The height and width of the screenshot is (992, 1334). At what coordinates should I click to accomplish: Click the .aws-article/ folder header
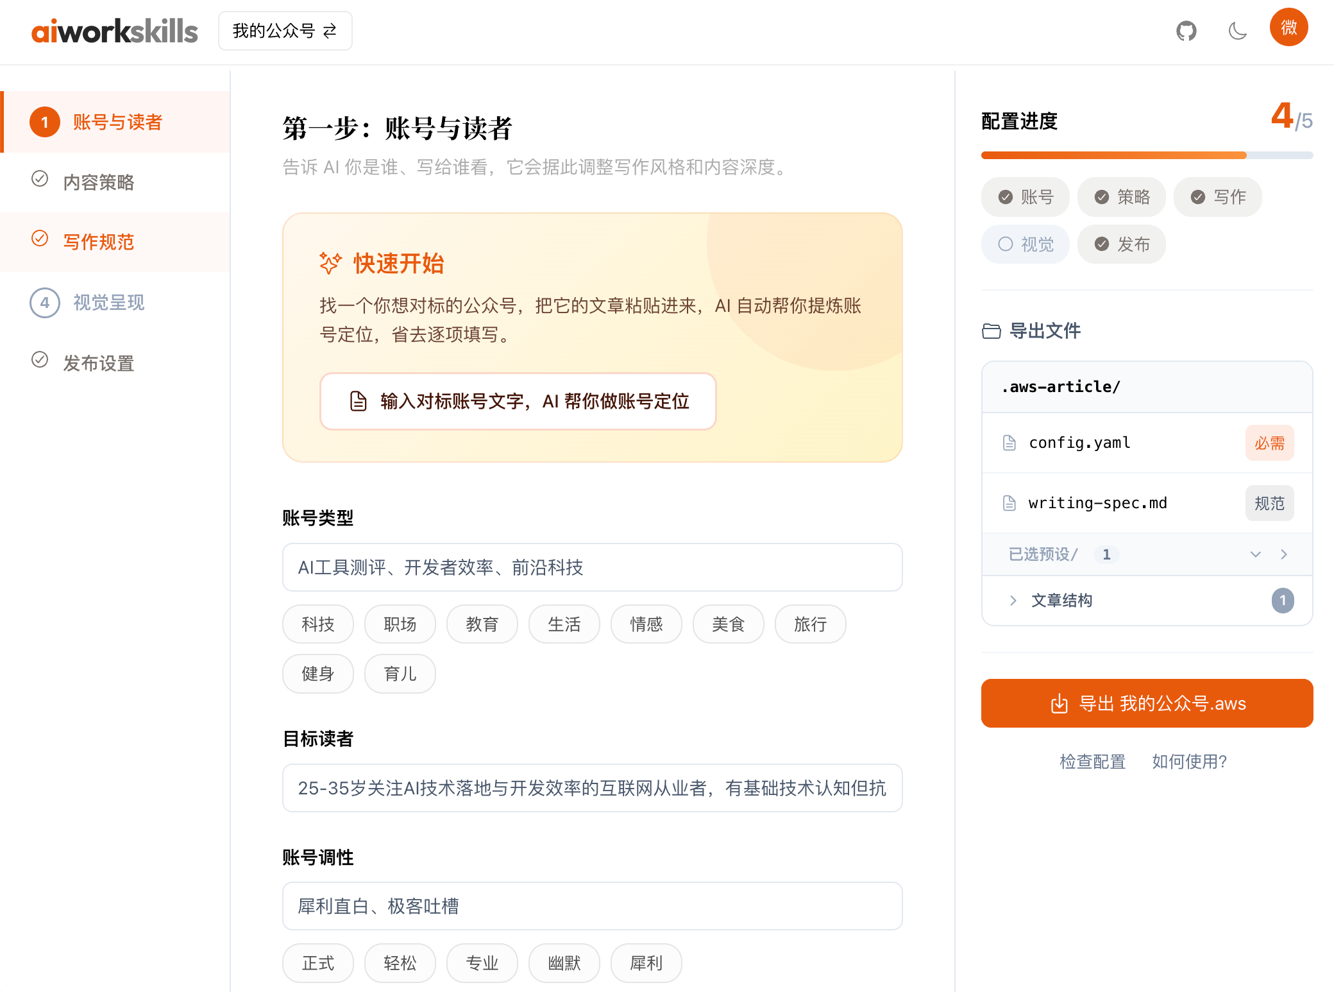coord(1147,387)
